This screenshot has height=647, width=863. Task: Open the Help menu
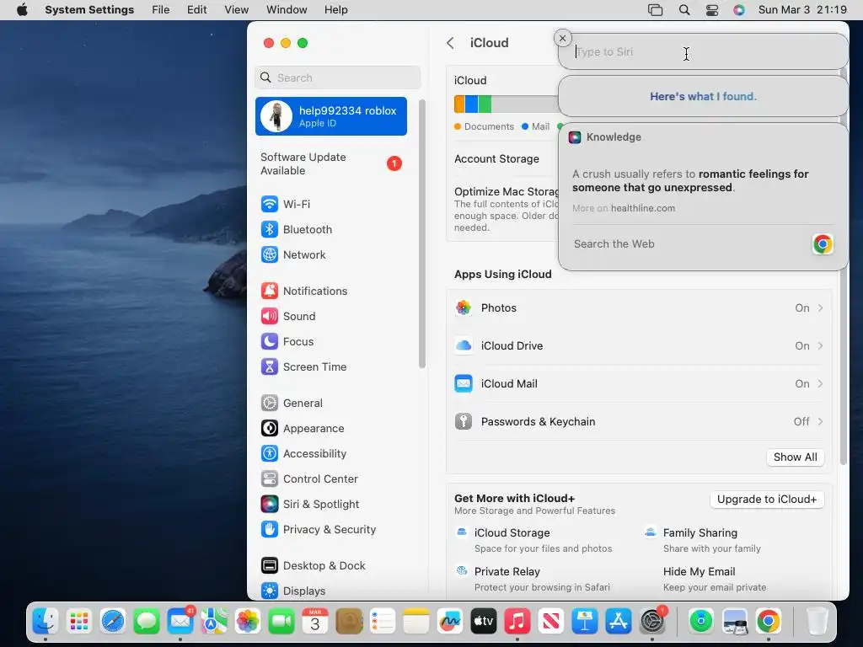[335, 10]
